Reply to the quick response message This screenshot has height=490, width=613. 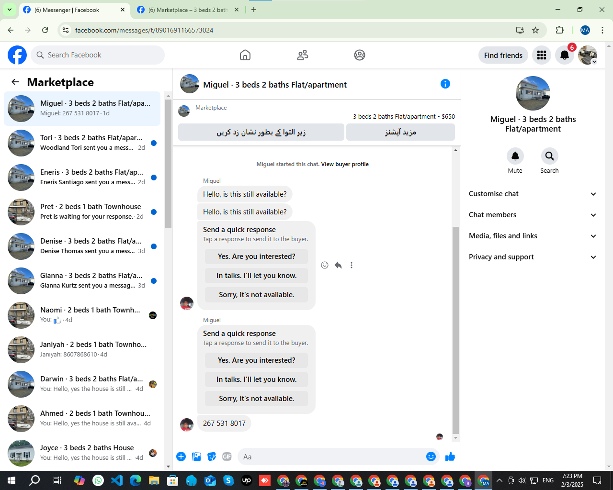pos(338,265)
